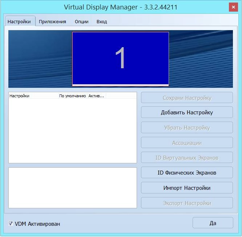
Task: Click ID Виртуальных Экранов button
Action: (187, 158)
